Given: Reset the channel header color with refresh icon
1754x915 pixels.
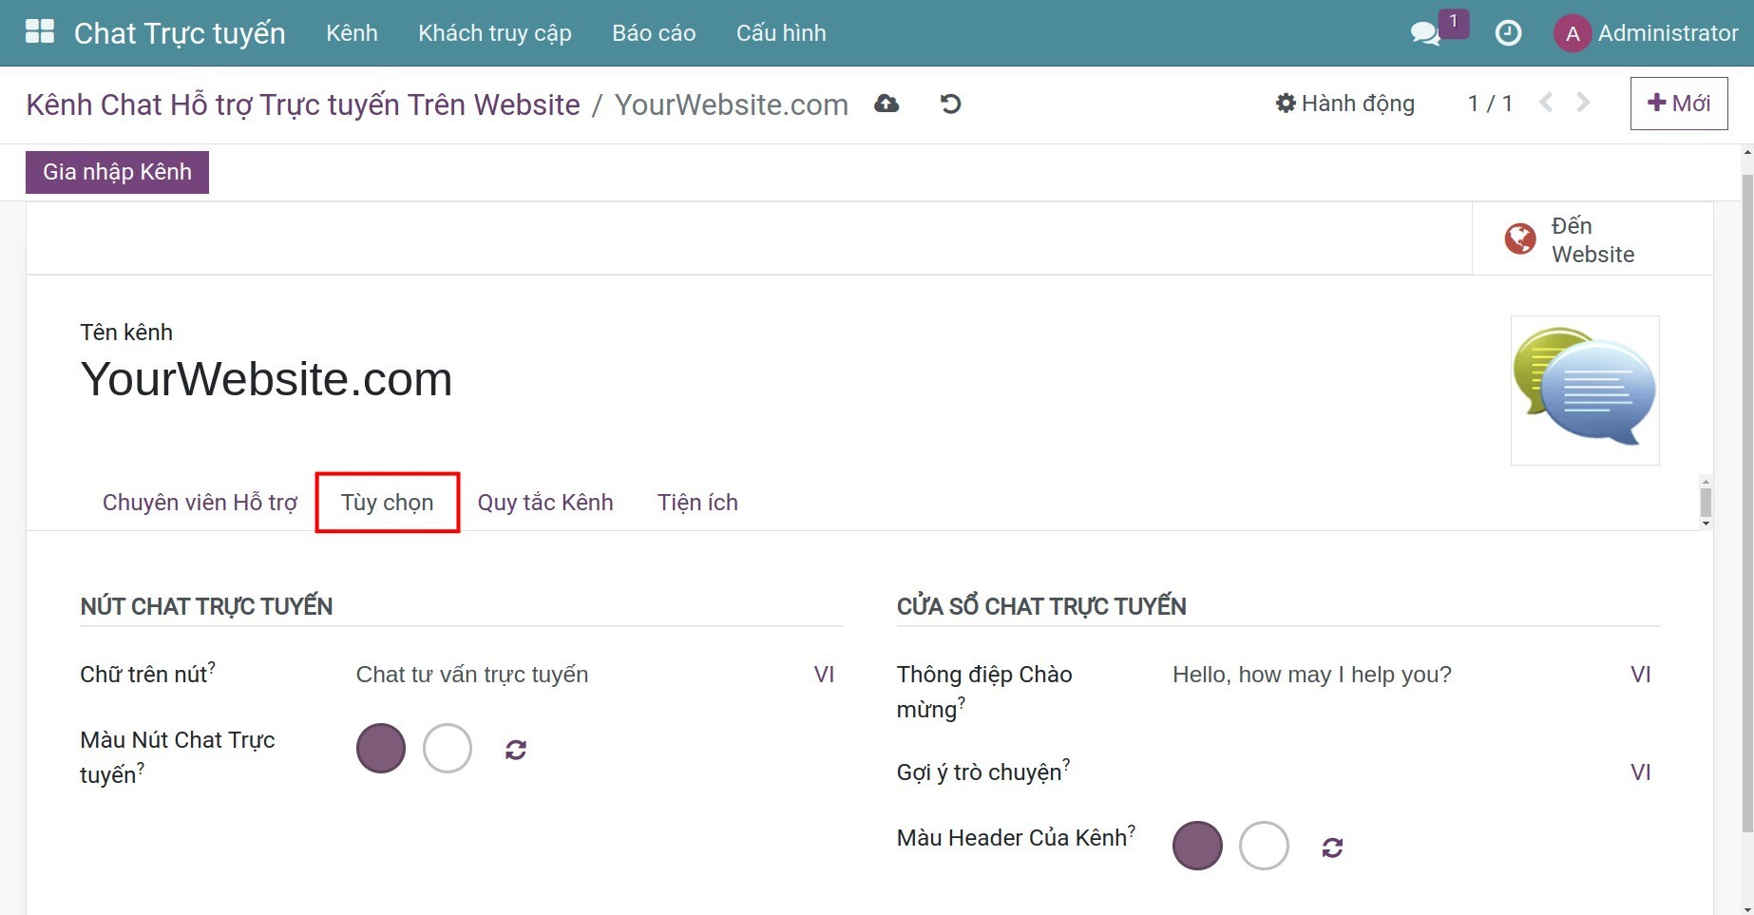Looking at the screenshot, I should (1332, 848).
